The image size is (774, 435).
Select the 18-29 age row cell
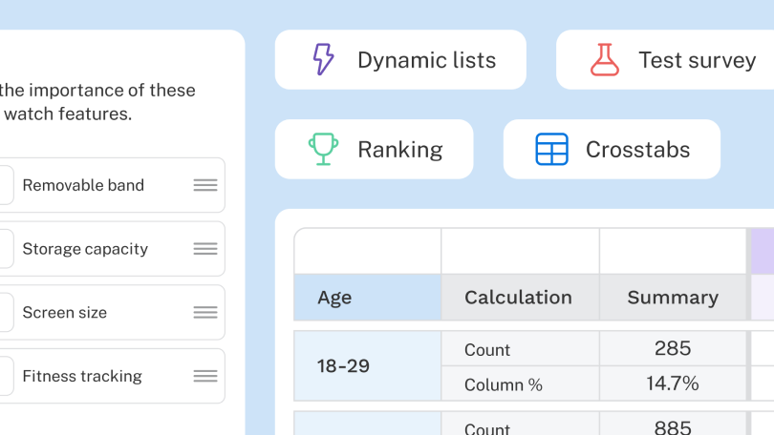pos(367,366)
